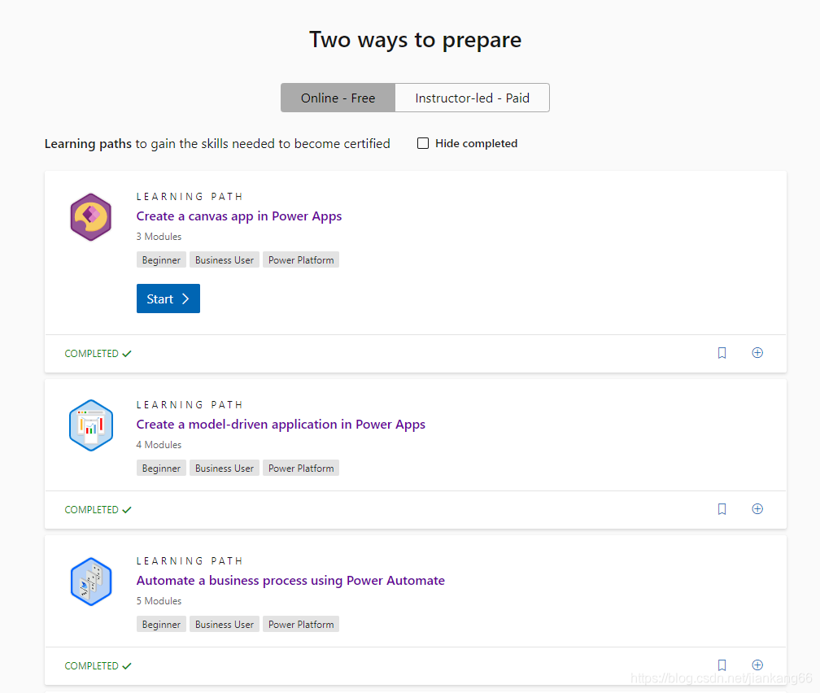Viewport: 820px width, 693px height.
Task: Switch to the Instructor-led - Paid tab
Action: 472,98
